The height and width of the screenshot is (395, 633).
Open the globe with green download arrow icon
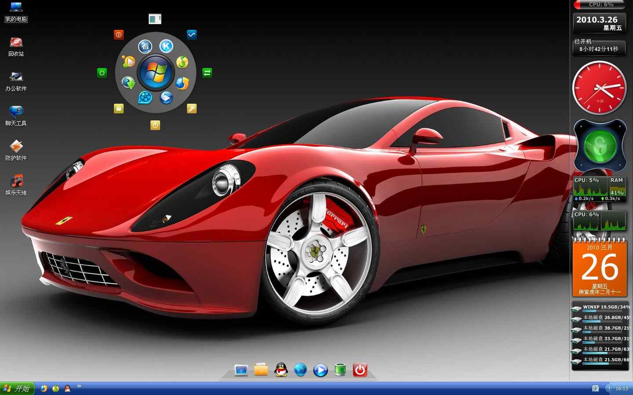(x=128, y=83)
